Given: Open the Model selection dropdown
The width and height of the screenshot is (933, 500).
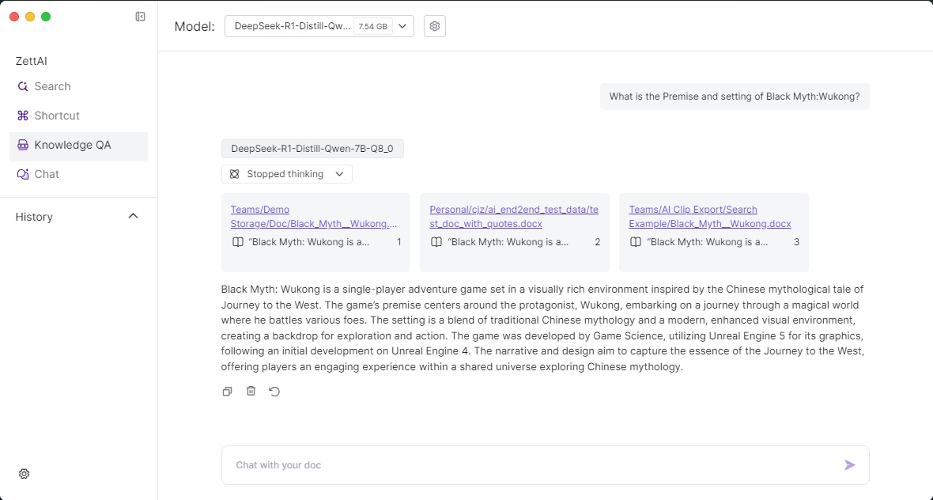Looking at the screenshot, I should [x=319, y=26].
